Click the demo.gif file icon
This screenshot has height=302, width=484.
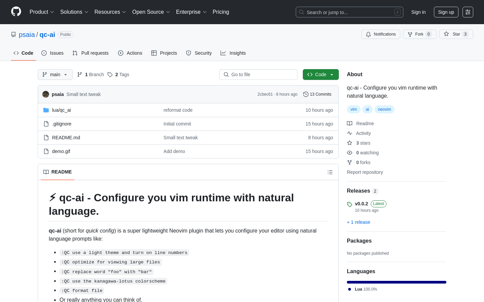click(x=46, y=151)
